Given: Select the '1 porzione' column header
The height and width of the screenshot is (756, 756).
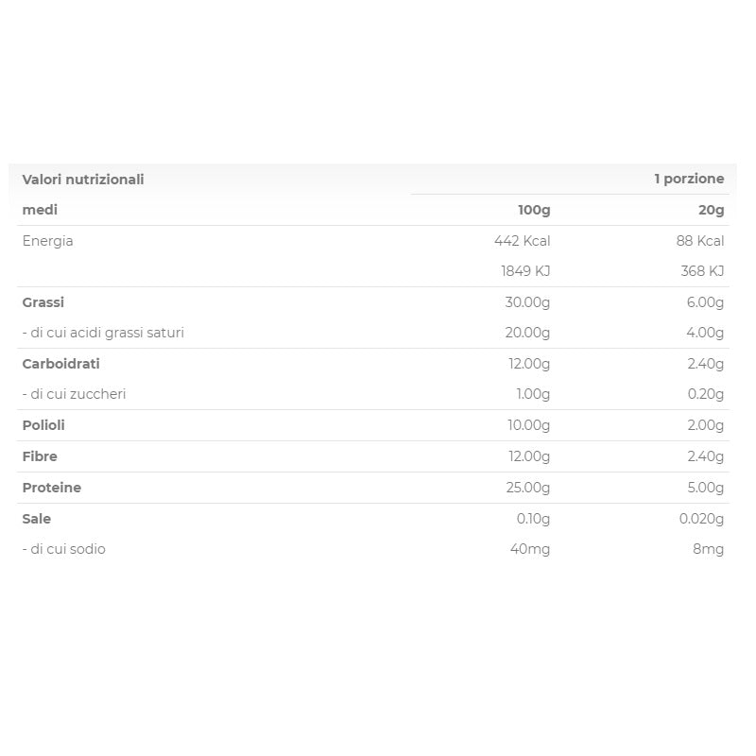Looking at the screenshot, I should click(689, 180).
